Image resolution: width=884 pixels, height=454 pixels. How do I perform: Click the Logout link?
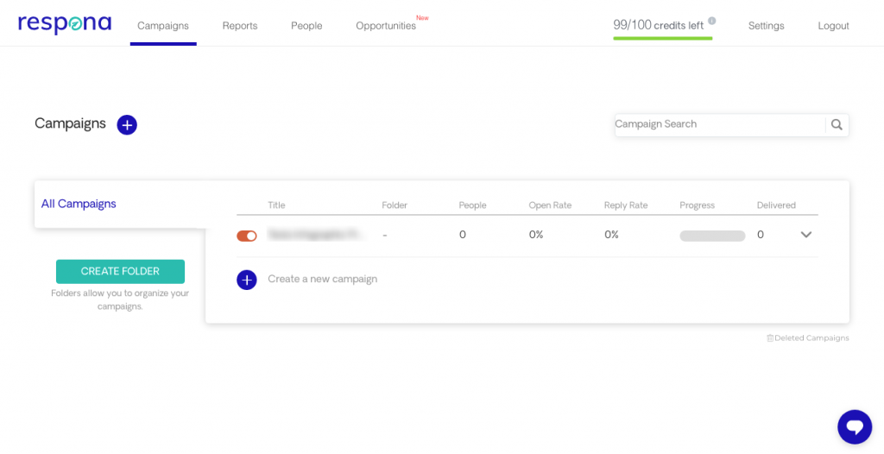point(833,26)
